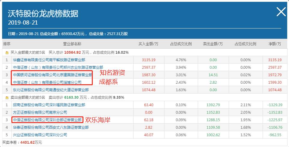Click the 买入金额/万 column header
This screenshot has height=147, width=289.
148,44
